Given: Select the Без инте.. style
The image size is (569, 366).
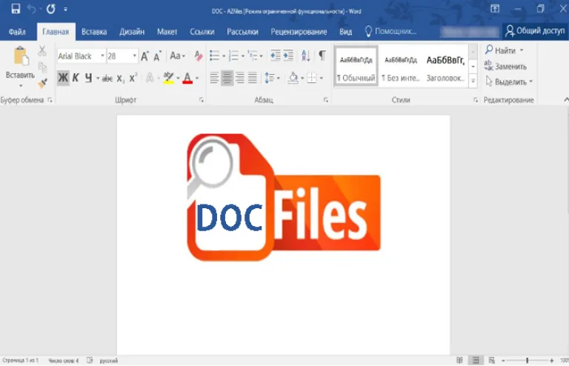Looking at the screenshot, I should coord(401,66).
